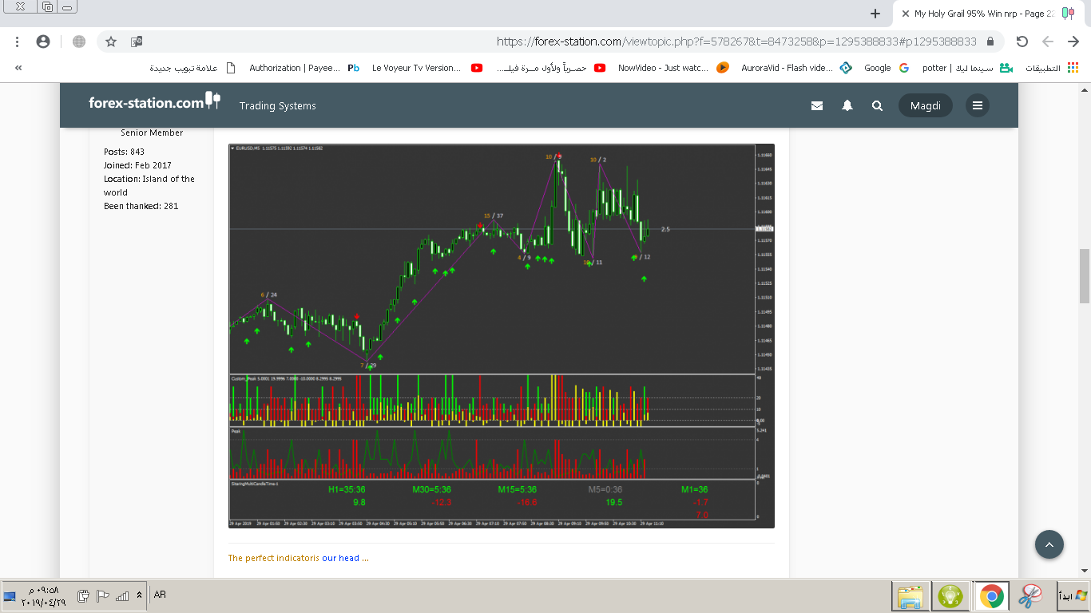Open the Chrome profile avatar icon
The width and height of the screenshot is (1091, 613).
(x=43, y=42)
